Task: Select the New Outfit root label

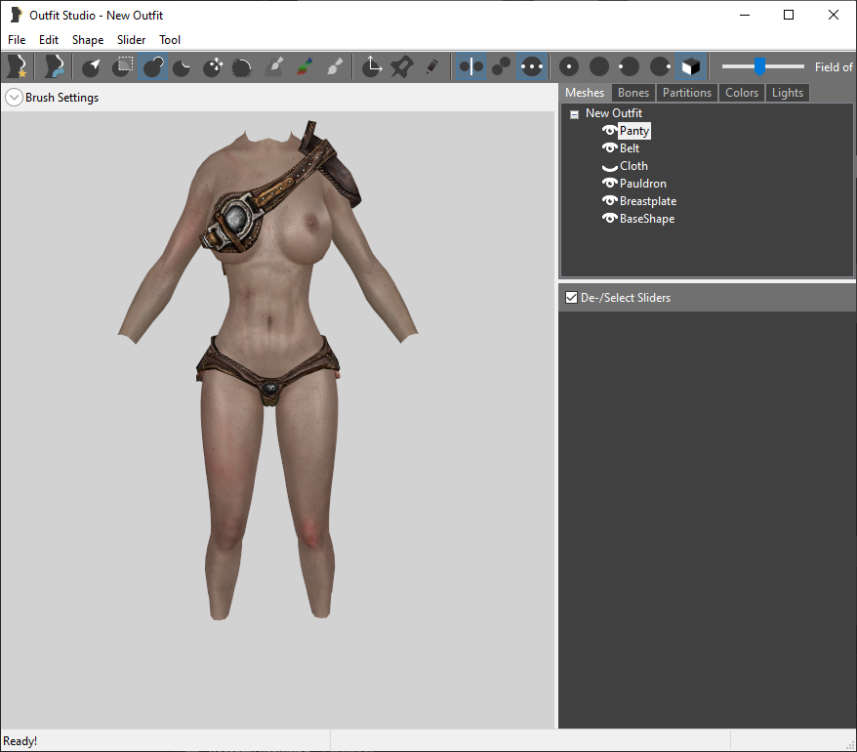Action: tap(614, 113)
